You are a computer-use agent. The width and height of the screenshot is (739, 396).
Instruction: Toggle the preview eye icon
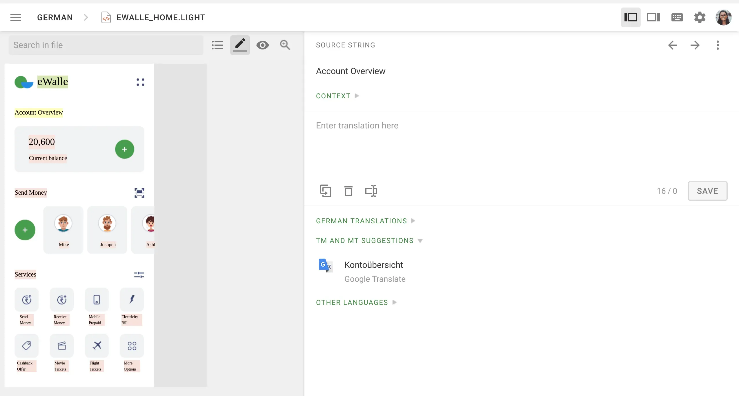262,45
